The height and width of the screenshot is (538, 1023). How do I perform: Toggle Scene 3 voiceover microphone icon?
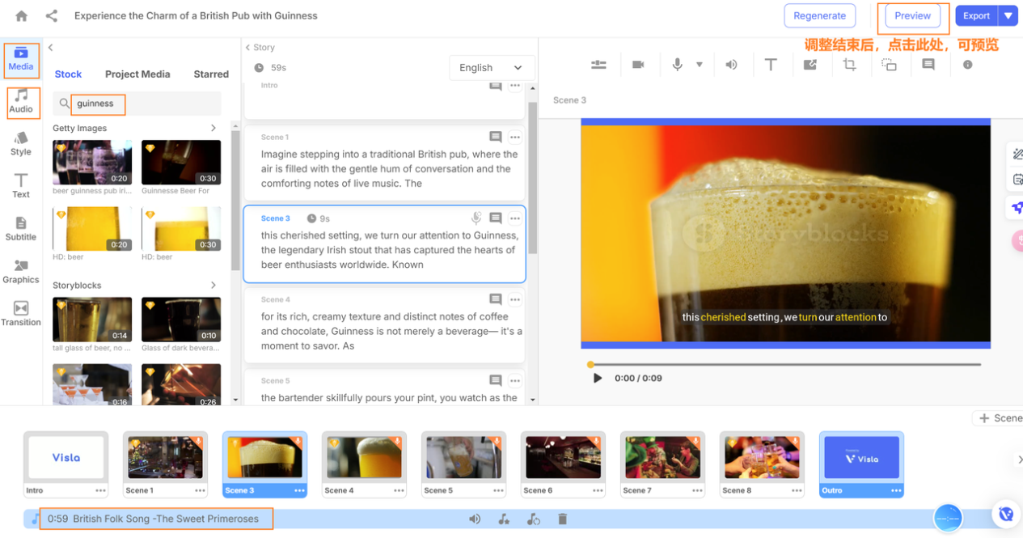pyautogui.click(x=476, y=218)
